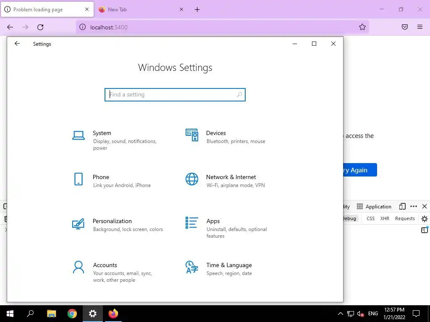Select the Time & Language title
Image resolution: width=430 pixels, height=322 pixels.
(x=229, y=265)
